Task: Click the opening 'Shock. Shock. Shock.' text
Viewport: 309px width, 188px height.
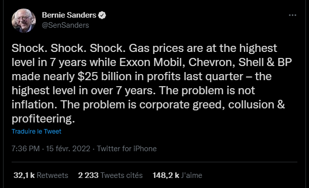Action: pos(69,48)
